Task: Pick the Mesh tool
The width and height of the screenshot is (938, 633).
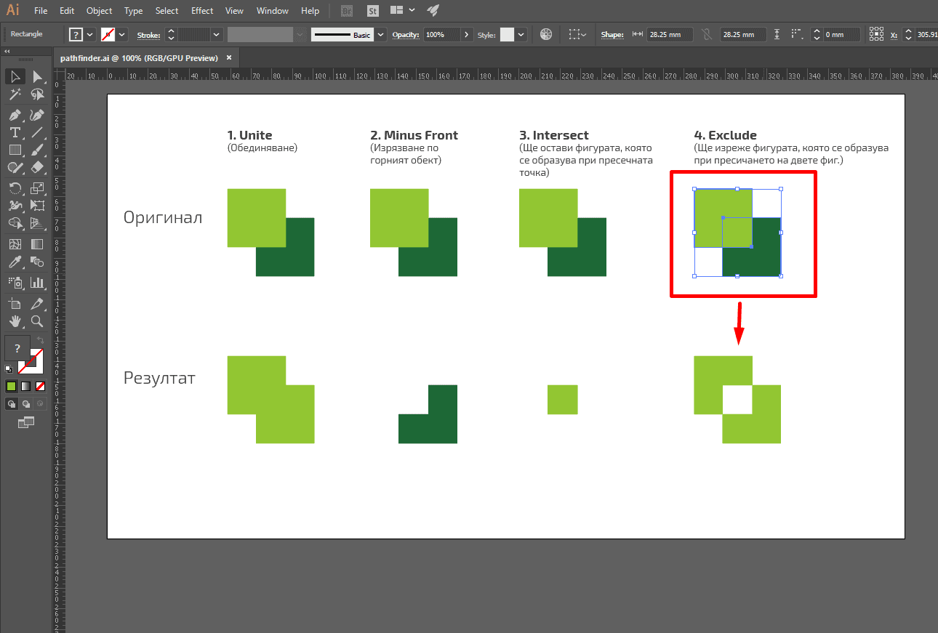Action: [x=15, y=244]
